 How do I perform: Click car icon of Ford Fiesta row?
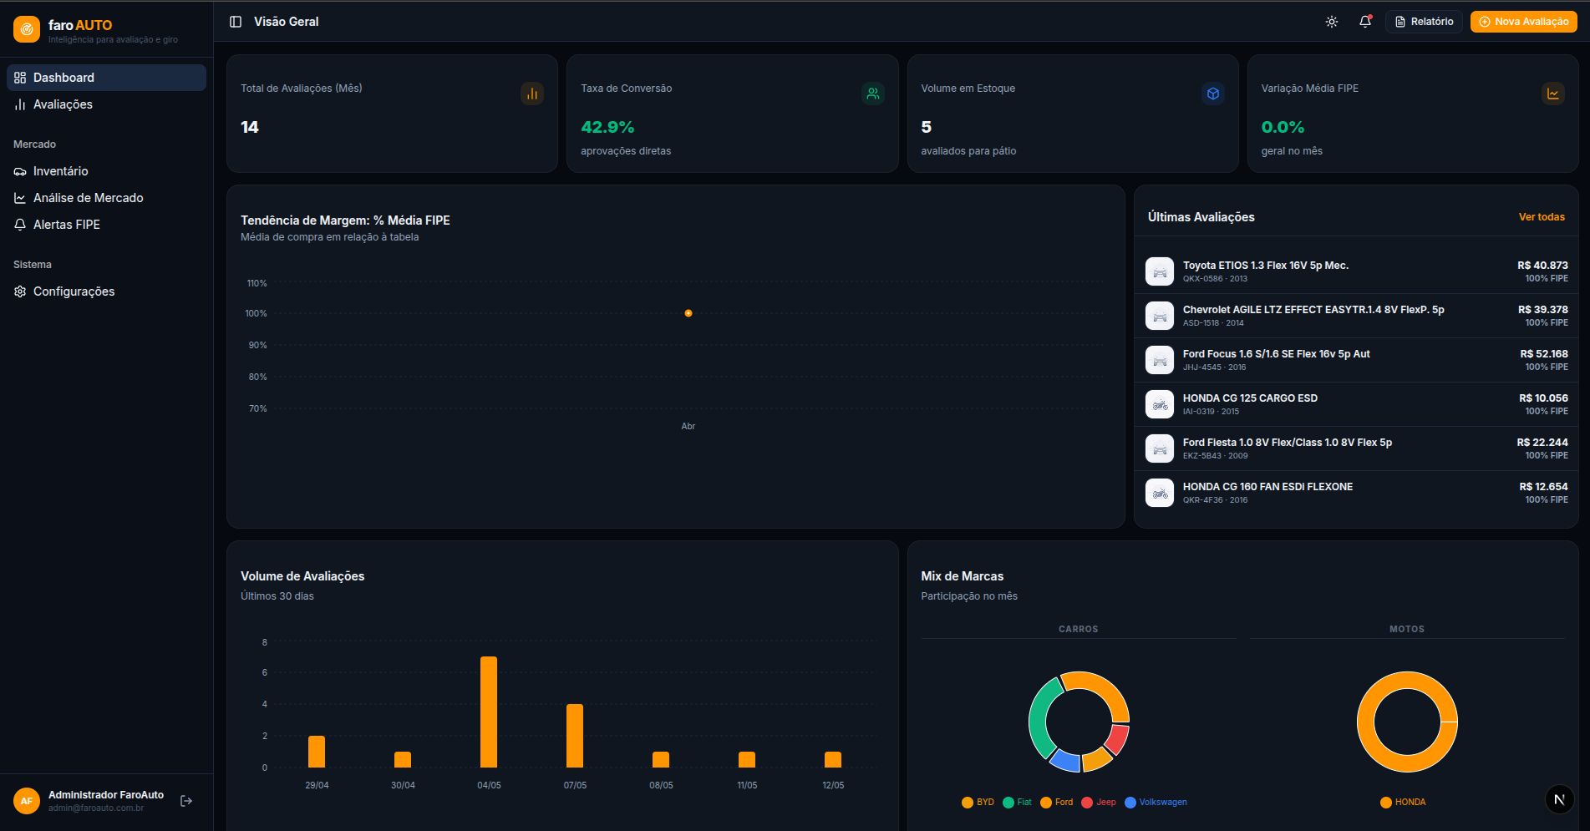[1160, 448]
